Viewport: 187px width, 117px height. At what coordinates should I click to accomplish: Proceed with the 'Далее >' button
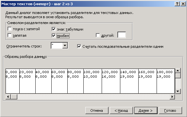tap(146, 110)
